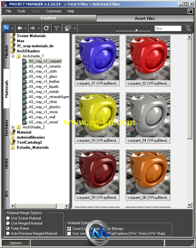196x248 pixels.
Task: Click the TestCartalog2 folder icon
Action: pos(13,142)
